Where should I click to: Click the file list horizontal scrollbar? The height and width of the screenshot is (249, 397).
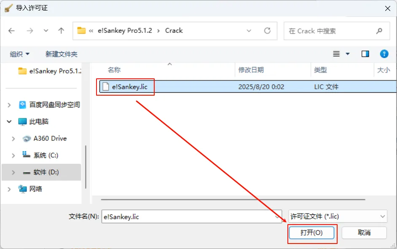[233, 200]
